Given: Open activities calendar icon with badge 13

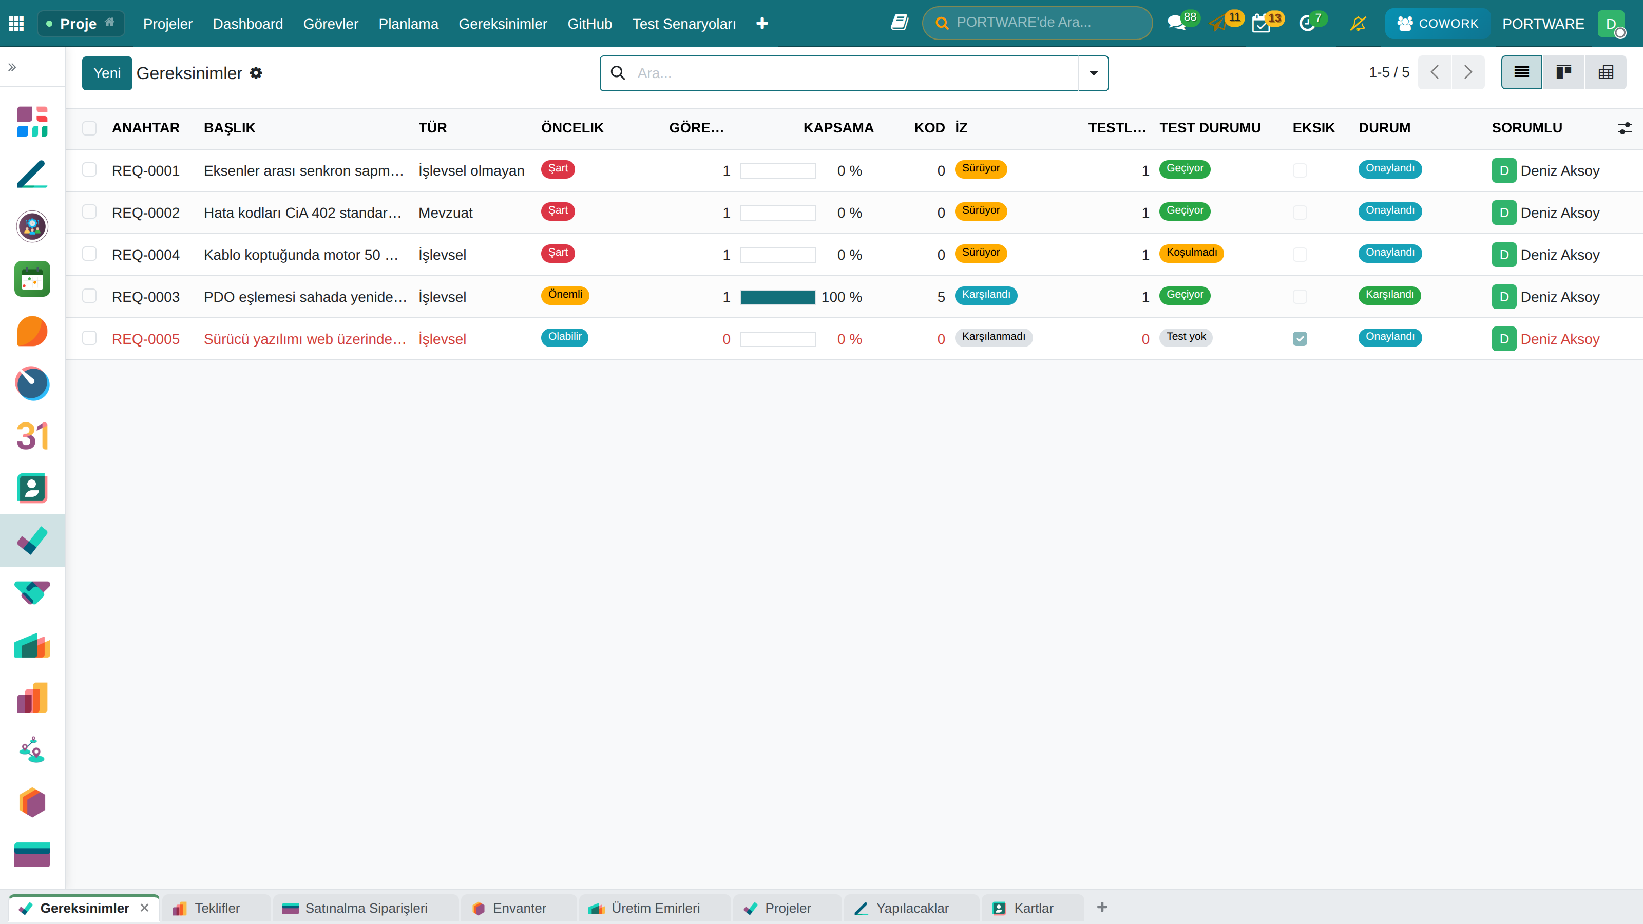Looking at the screenshot, I should 1262,24.
